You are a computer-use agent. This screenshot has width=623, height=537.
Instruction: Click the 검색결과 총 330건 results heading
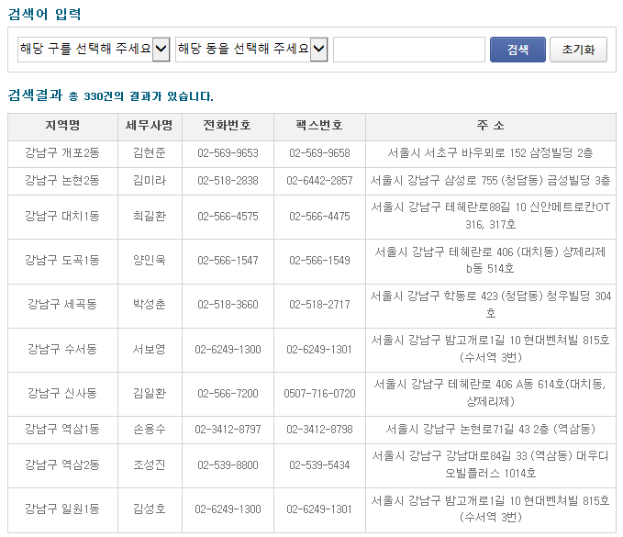(110, 95)
